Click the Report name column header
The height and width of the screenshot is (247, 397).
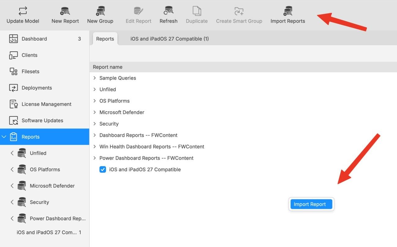pos(108,67)
